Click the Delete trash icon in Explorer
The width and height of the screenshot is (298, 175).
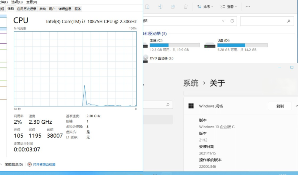point(186,7)
